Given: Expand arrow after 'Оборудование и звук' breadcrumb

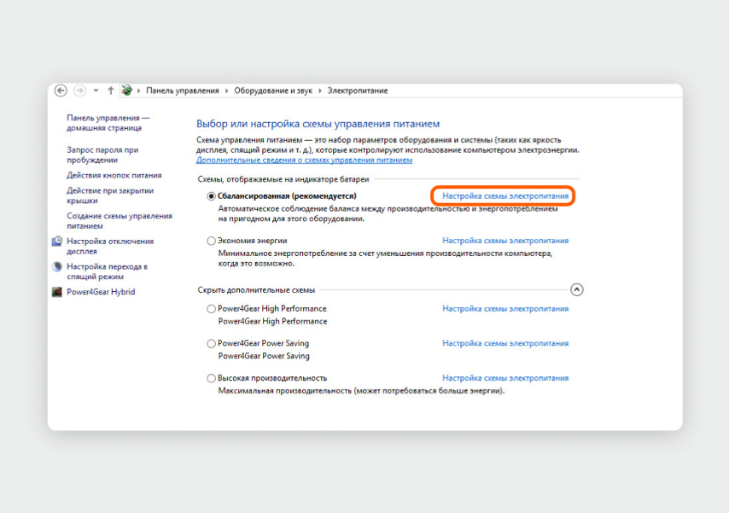Looking at the screenshot, I should click(x=320, y=90).
